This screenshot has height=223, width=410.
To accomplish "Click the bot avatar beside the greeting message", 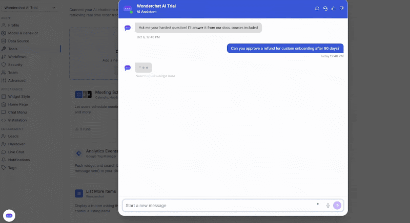I will [128, 28].
